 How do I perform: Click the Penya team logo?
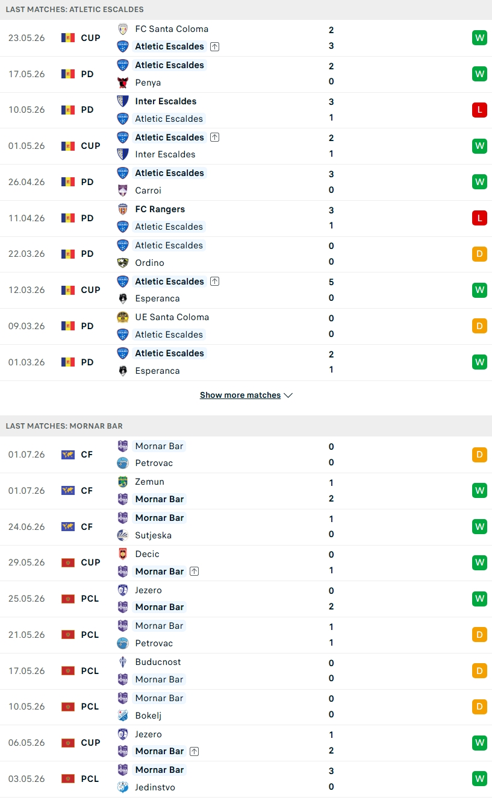tap(123, 83)
